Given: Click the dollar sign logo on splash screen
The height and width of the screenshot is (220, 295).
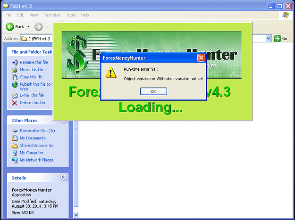Looking at the screenshot, I should 76,55.
